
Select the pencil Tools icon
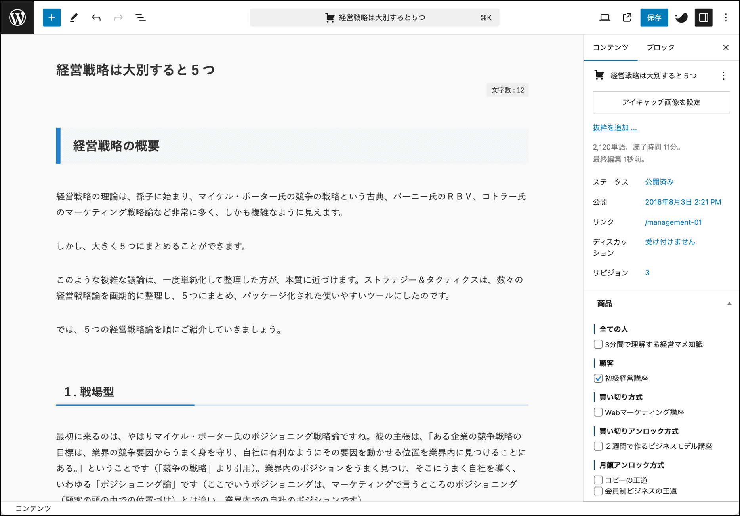(74, 17)
